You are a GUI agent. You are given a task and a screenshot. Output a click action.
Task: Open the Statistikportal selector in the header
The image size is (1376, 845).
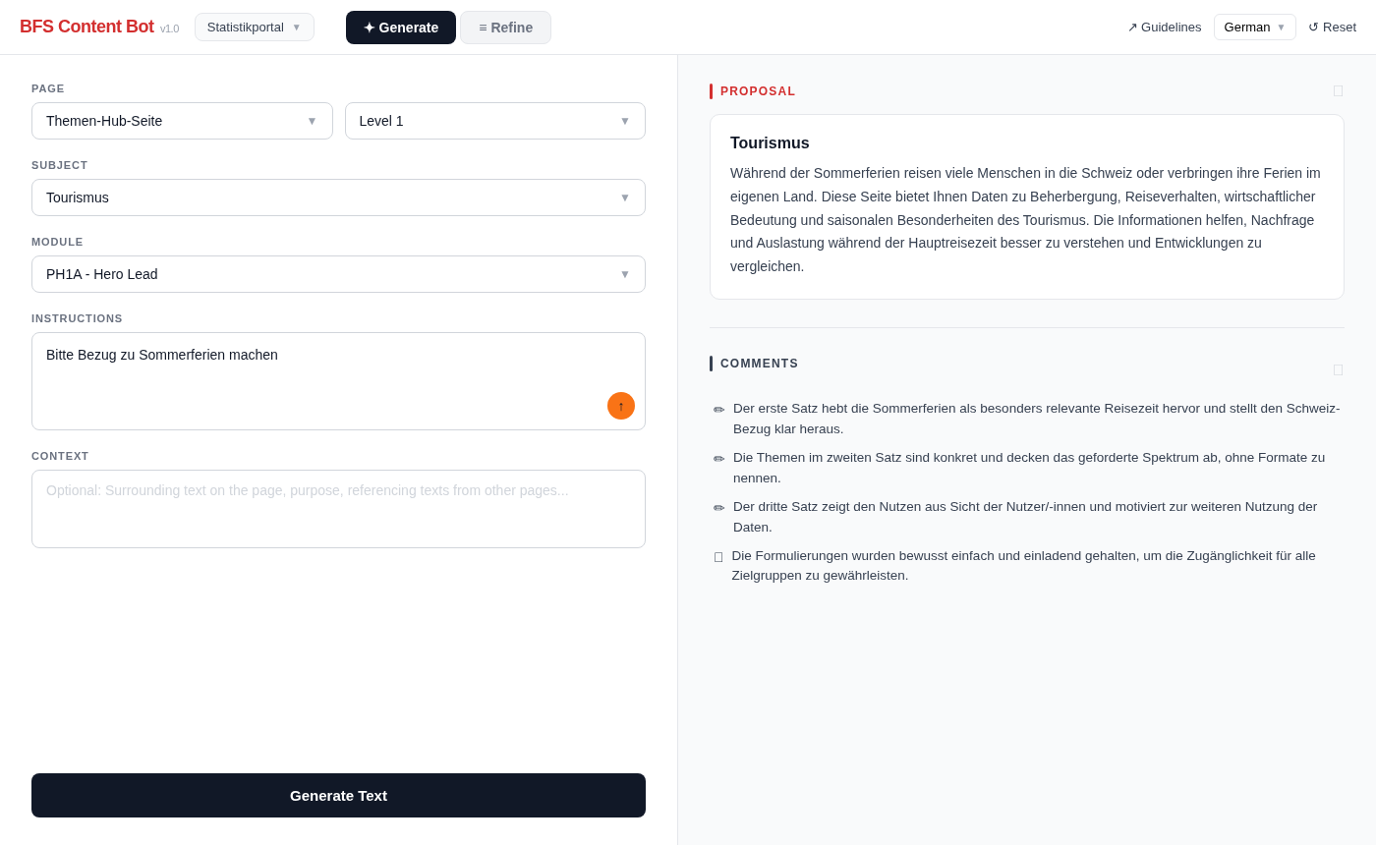pyautogui.click(x=254, y=27)
